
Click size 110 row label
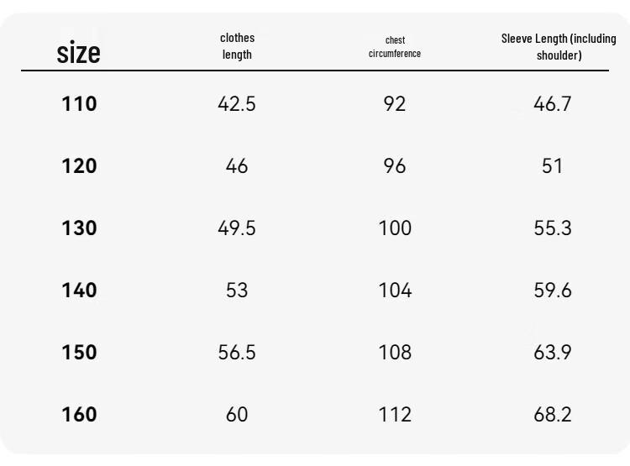pyautogui.click(x=79, y=103)
